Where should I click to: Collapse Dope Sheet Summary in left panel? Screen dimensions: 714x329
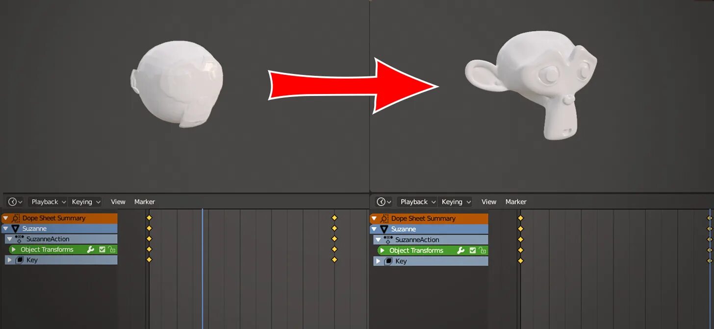[5, 218]
